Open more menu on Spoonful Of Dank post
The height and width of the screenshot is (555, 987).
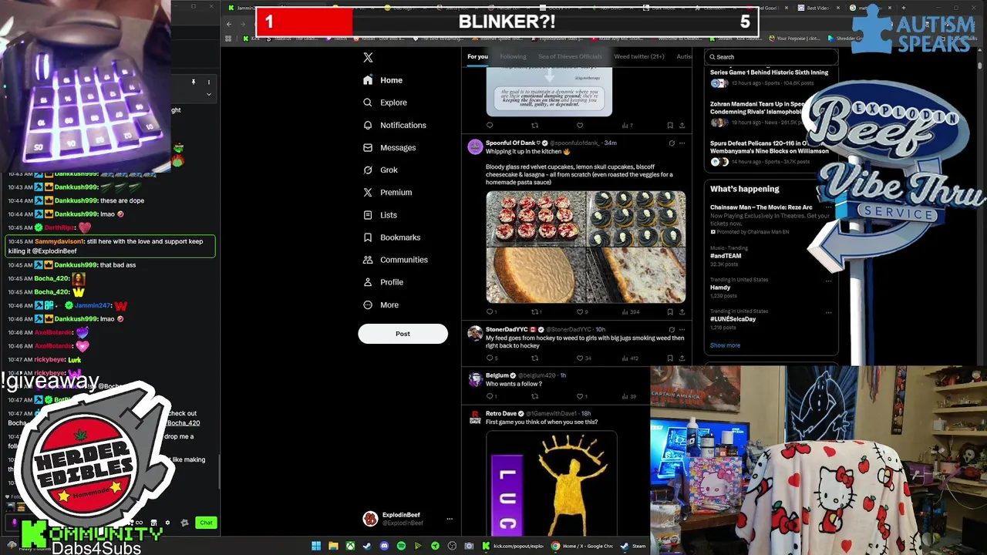pyautogui.click(x=682, y=143)
